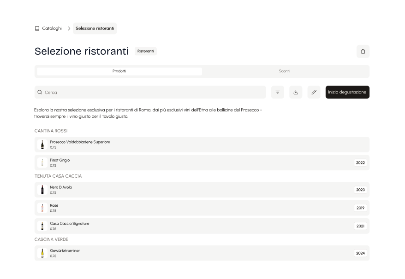The width and height of the screenshot is (405, 279).
Task: Open the filter dropdown icon
Action: 277,92
